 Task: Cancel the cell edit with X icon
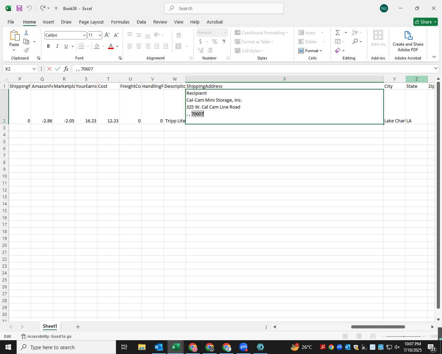pos(49,69)
